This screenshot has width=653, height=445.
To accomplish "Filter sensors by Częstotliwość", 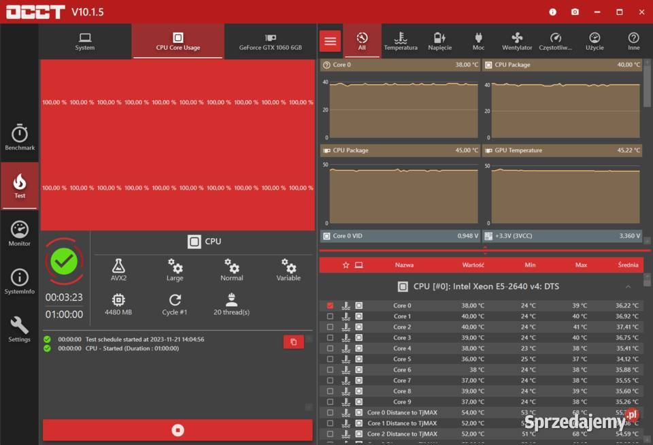I will coord(556,42).
